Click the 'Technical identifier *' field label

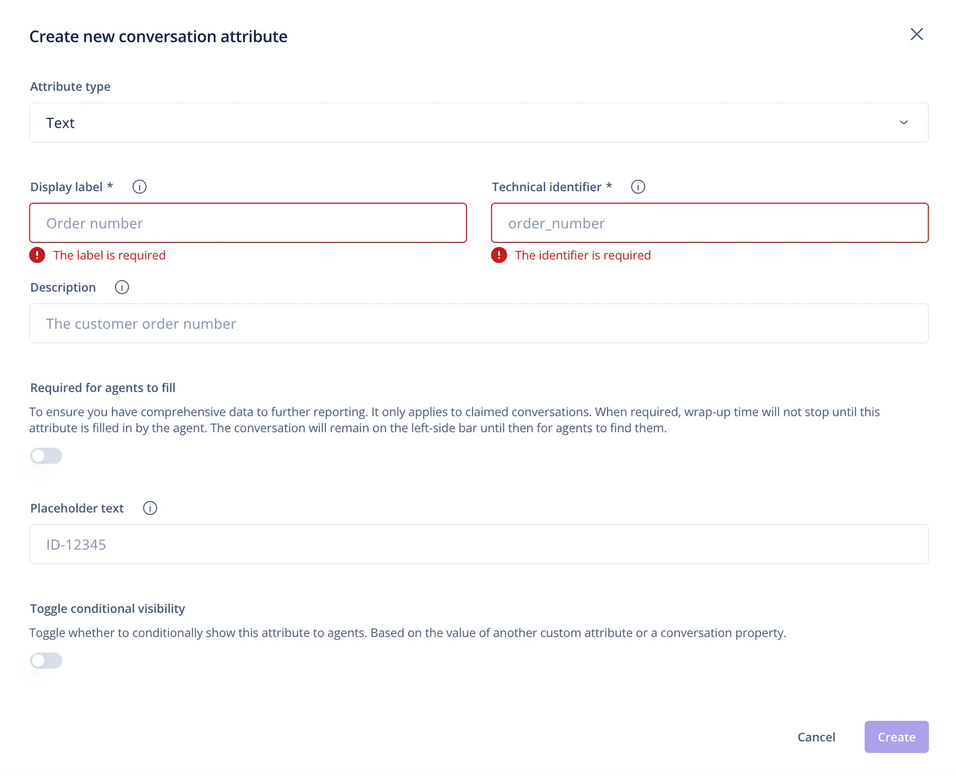552,187
